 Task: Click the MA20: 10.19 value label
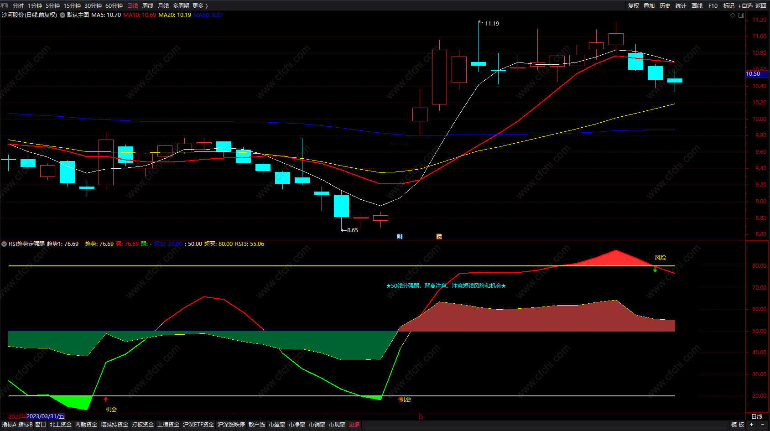coord(175,15)
